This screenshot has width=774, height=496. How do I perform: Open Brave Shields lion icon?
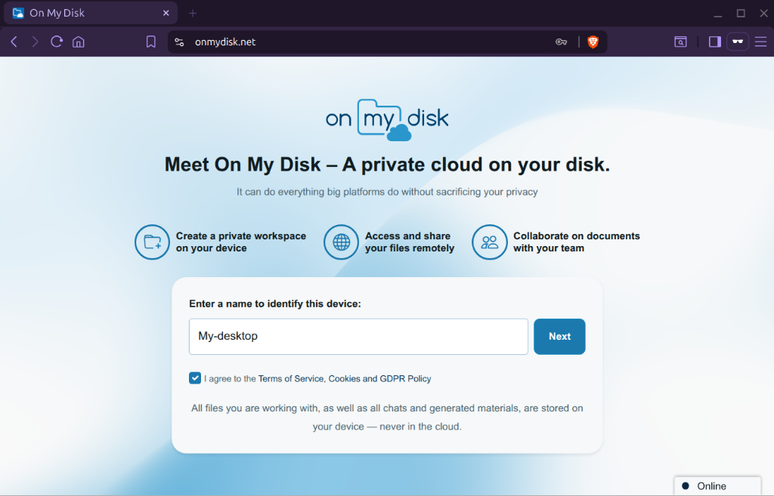[x=593, y=42]
